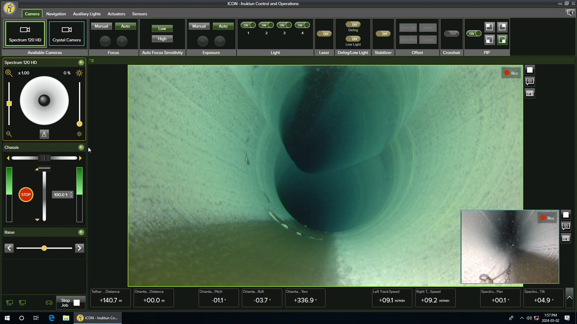Click the brighter sun icon beside 0 %

tap(79, 73)
